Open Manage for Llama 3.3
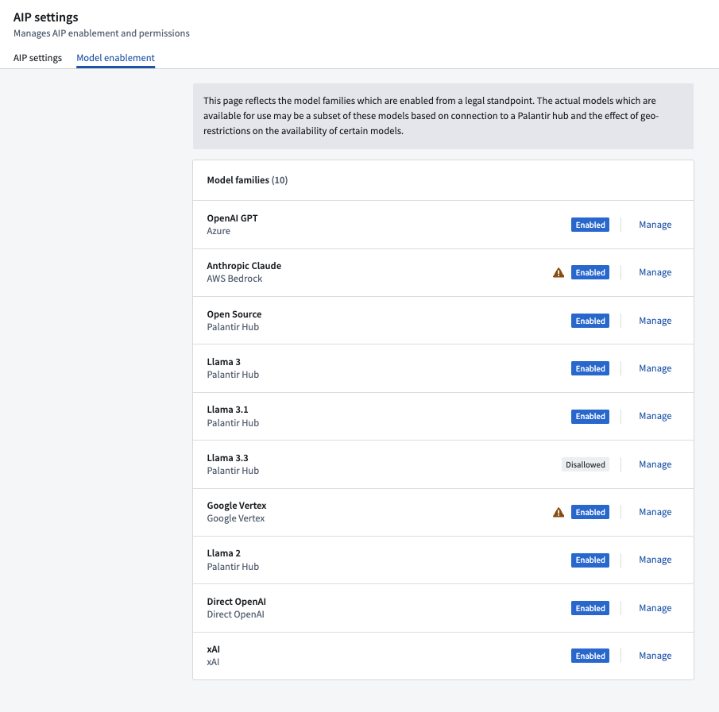Screen dimensions: 719x712 coord(655,464)
